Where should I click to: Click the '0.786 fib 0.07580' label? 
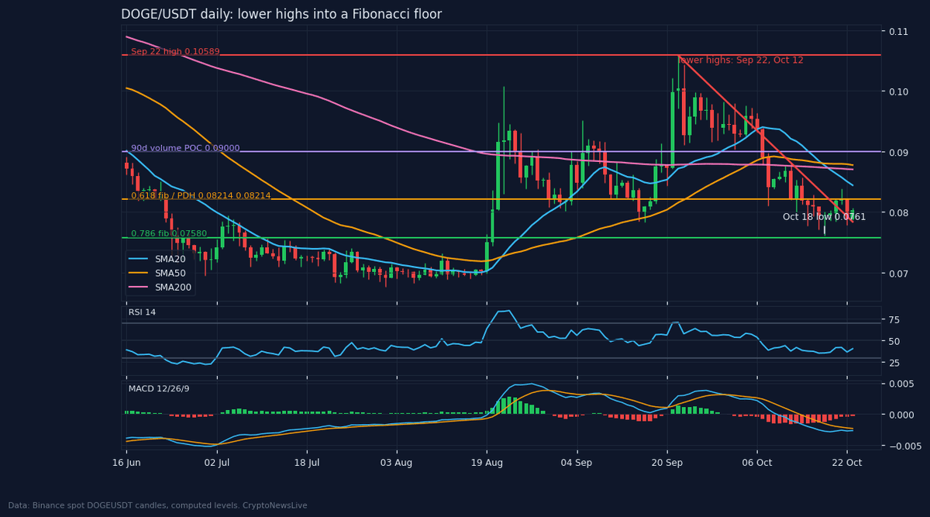click(169, 233)
